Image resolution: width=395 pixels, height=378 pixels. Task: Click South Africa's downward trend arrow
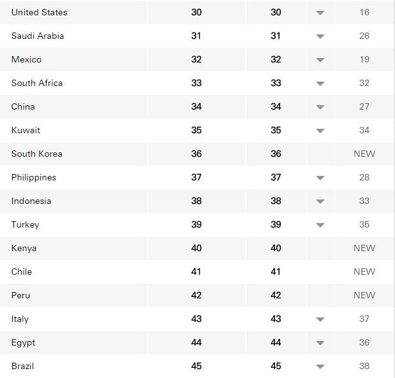(320, 84)
